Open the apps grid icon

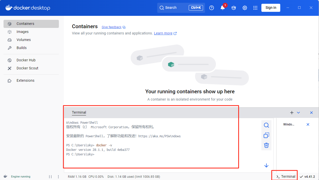click(x=255, y=8)
